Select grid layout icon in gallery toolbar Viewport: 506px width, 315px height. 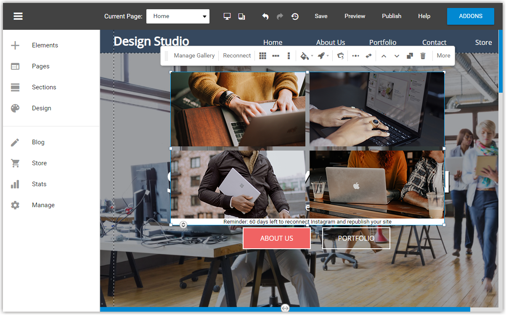[262, 56]
